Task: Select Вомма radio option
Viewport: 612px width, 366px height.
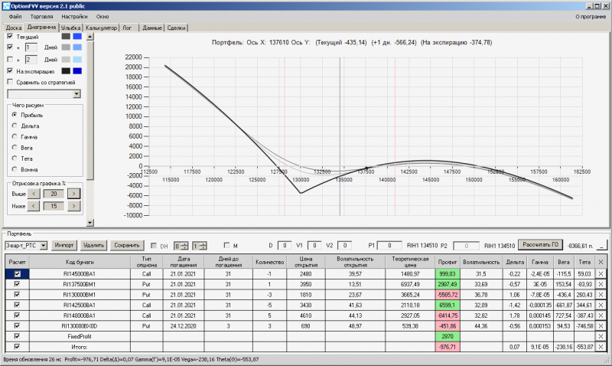Action: [x=15, y=169]
